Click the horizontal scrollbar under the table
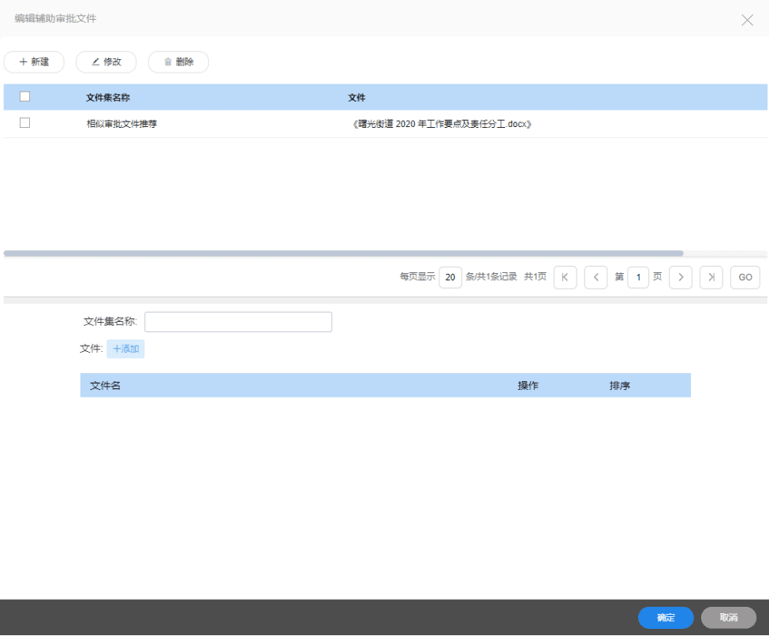This screenshot has width=769, height=636. [x=343, y=253]
